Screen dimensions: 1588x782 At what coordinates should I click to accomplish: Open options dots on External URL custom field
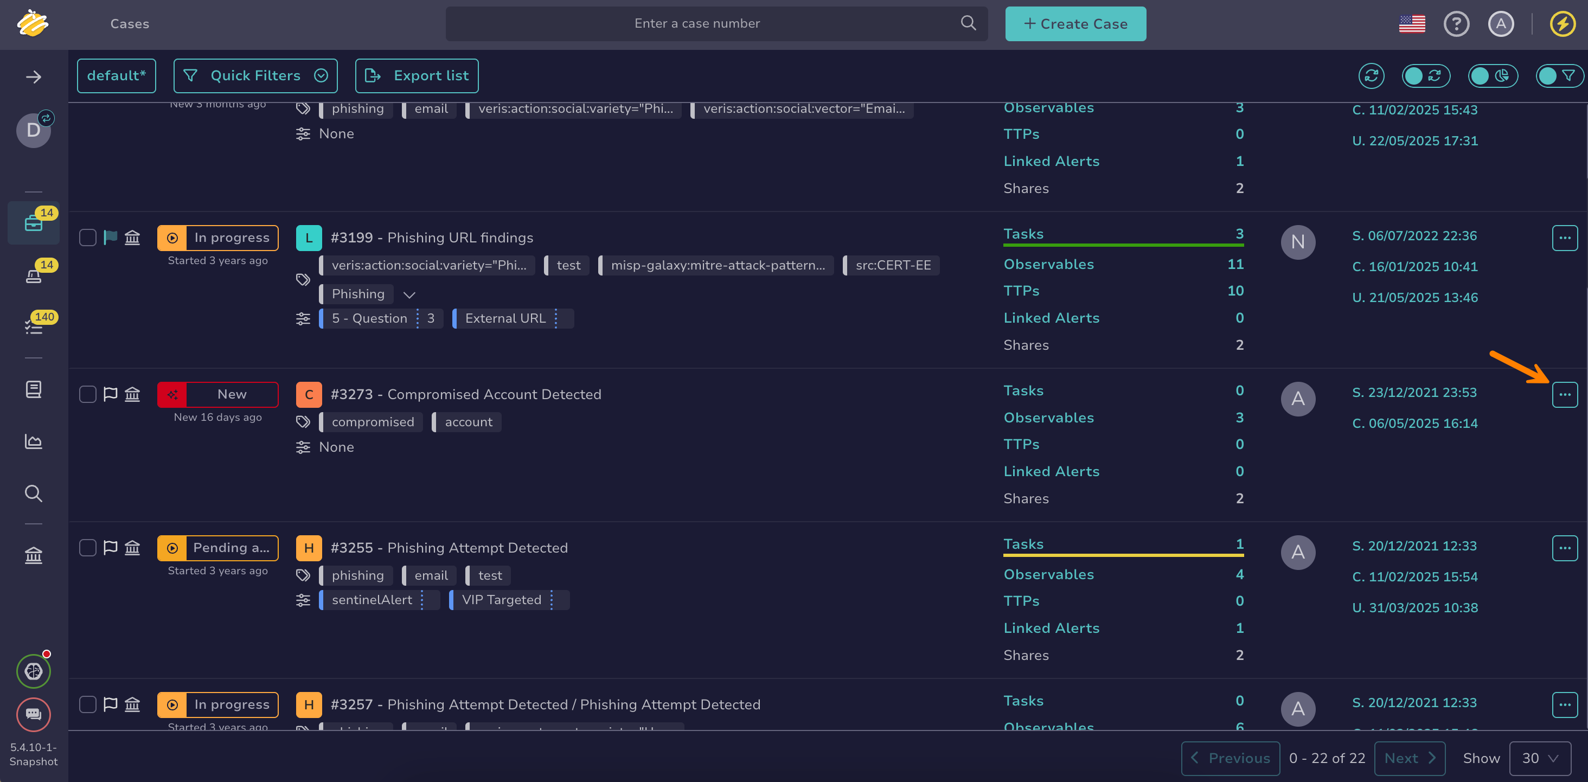pyautogui.click(x=556, y=318)
